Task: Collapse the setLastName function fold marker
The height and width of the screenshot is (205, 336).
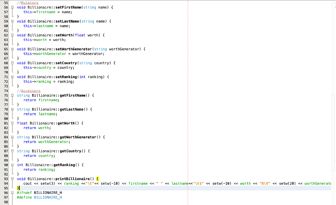Action: point(12,21)
